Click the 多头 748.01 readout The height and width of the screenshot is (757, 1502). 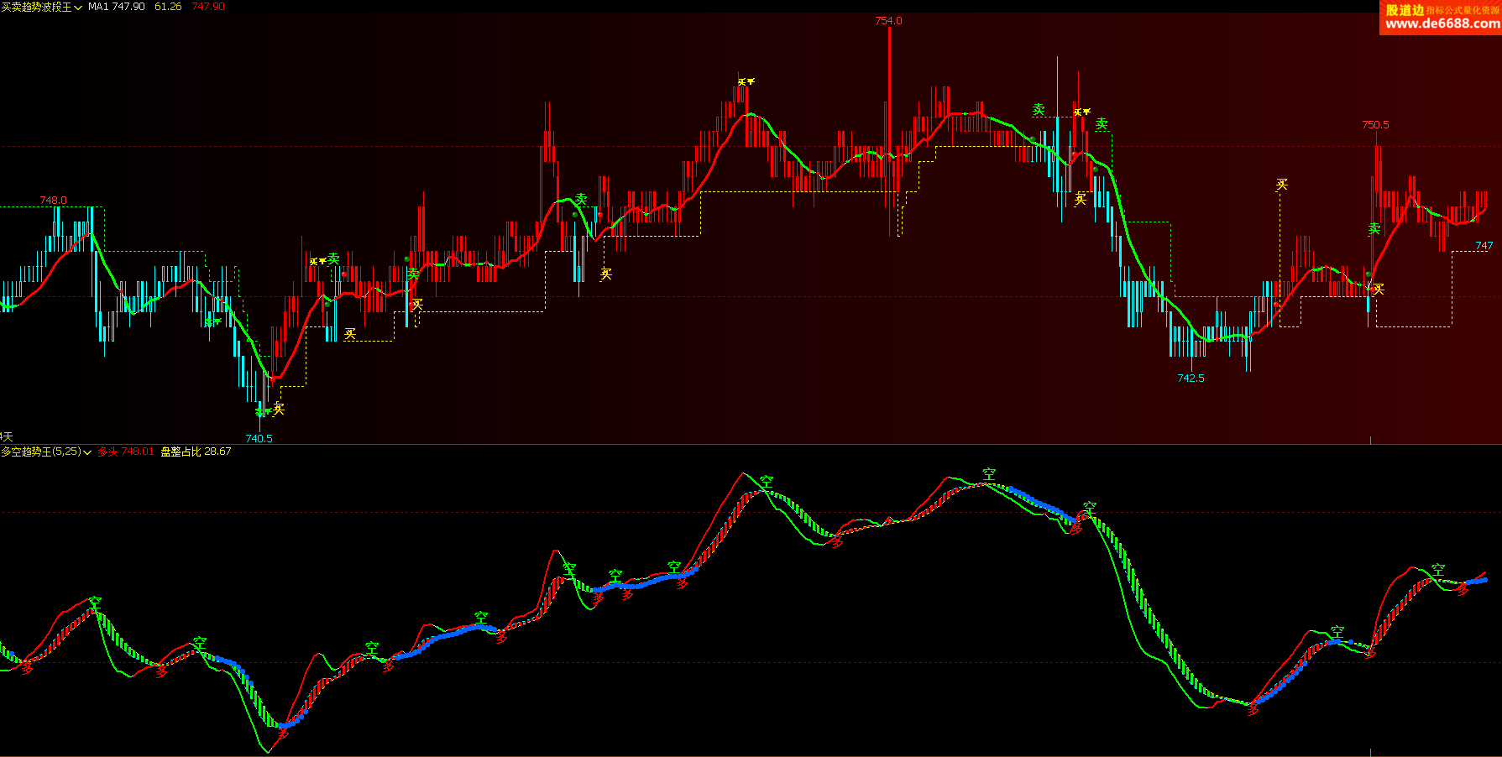tap(126, 452)
